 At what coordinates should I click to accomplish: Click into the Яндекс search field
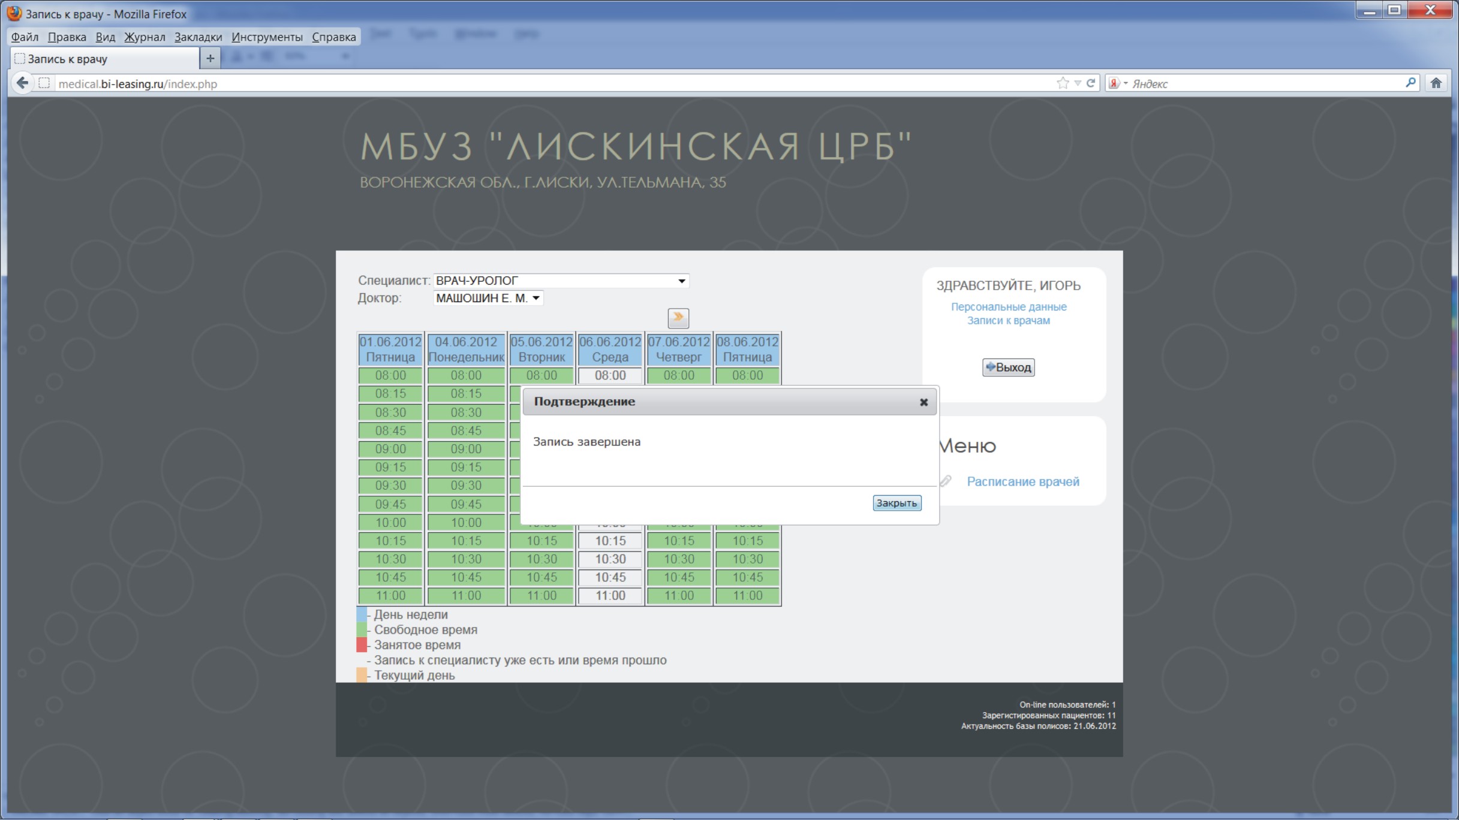(1265, 83)
